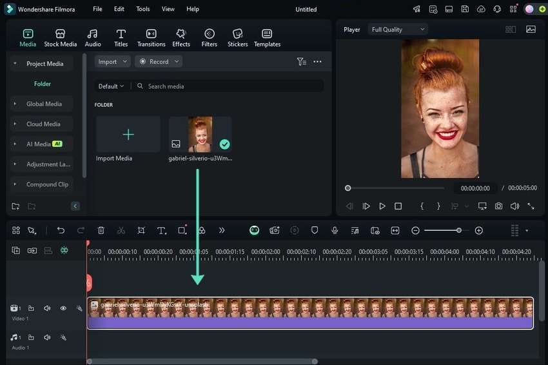Take a snapshot with the camera icon
Screen dimensions: 548x365
point(498,206)
